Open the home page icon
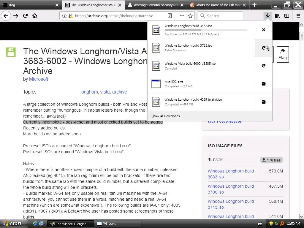 coord(35,16)
